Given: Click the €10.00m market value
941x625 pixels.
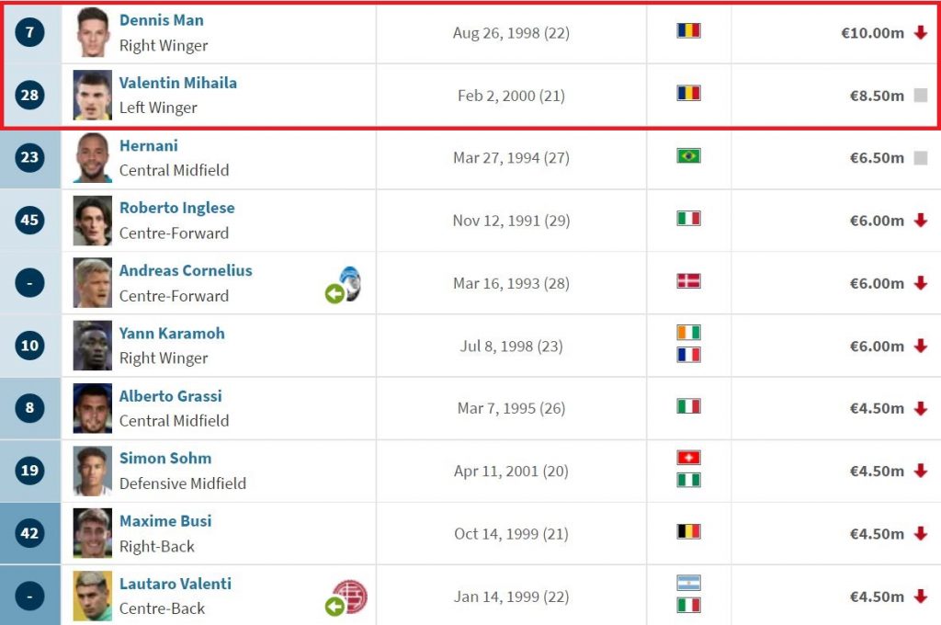Looking at the screenshot, I should (872, 33).
